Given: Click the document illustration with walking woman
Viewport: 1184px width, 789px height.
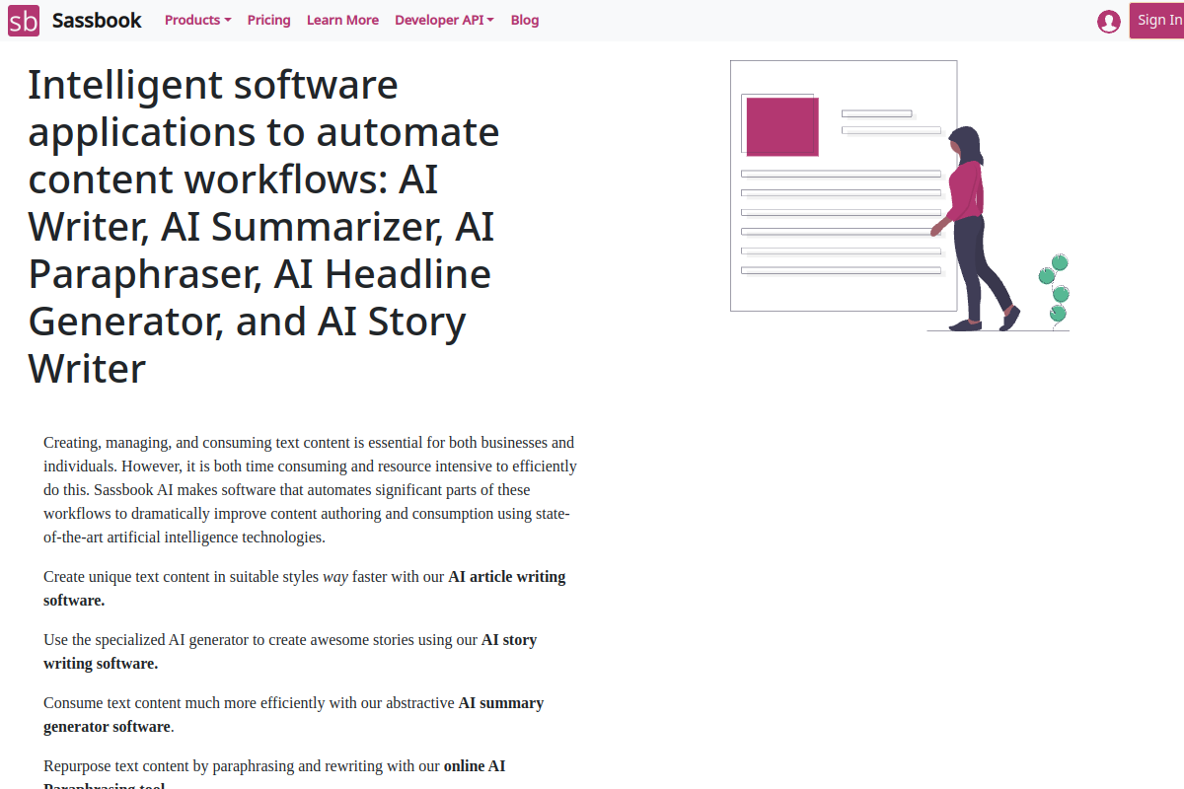Looking at the screenshot, I should pyautogui.click(x=899, y=195).
